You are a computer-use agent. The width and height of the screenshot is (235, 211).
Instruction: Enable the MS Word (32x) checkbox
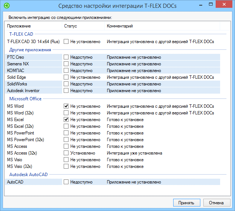[x=66, y=113]
